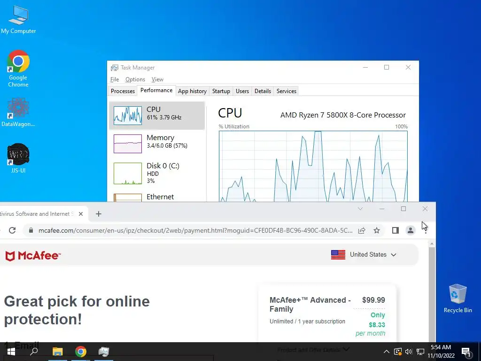Switch to Chrome in the taskbar

coord(81,352)
